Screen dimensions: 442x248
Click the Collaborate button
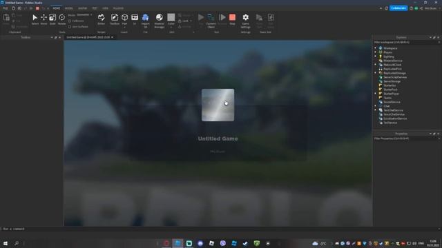398,8
